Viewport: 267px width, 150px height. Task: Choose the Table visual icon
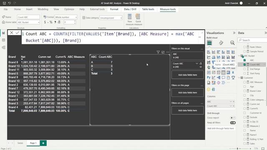click(224, 72)
